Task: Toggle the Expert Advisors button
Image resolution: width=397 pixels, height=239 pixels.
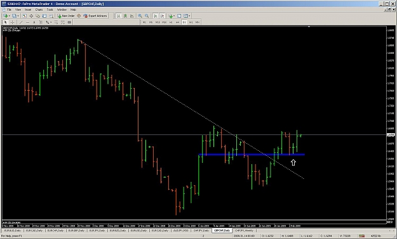Action: tap(95, 16)
